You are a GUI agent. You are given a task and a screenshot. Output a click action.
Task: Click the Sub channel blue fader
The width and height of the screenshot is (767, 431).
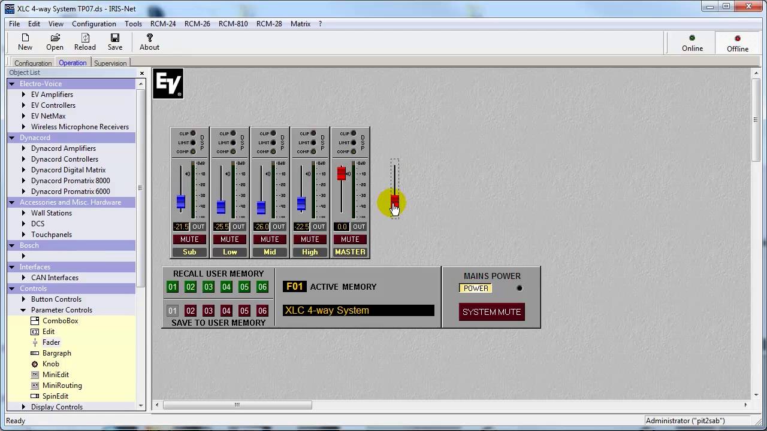(180, 202)
